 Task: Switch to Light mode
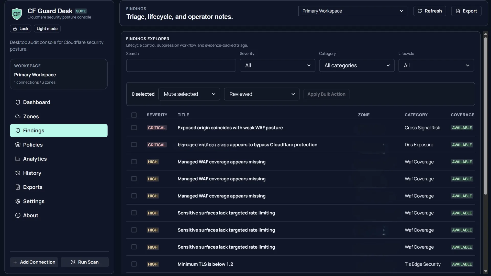point(47,29)
